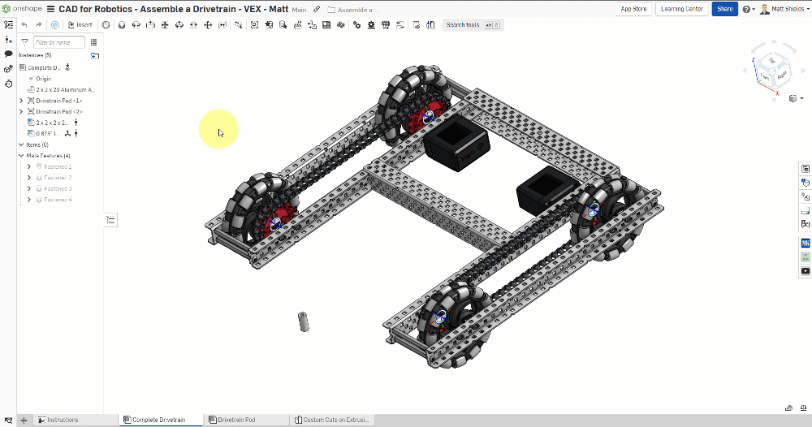Click the blue circular update icon
812x427 pixels.
click(x=55, y=25)
